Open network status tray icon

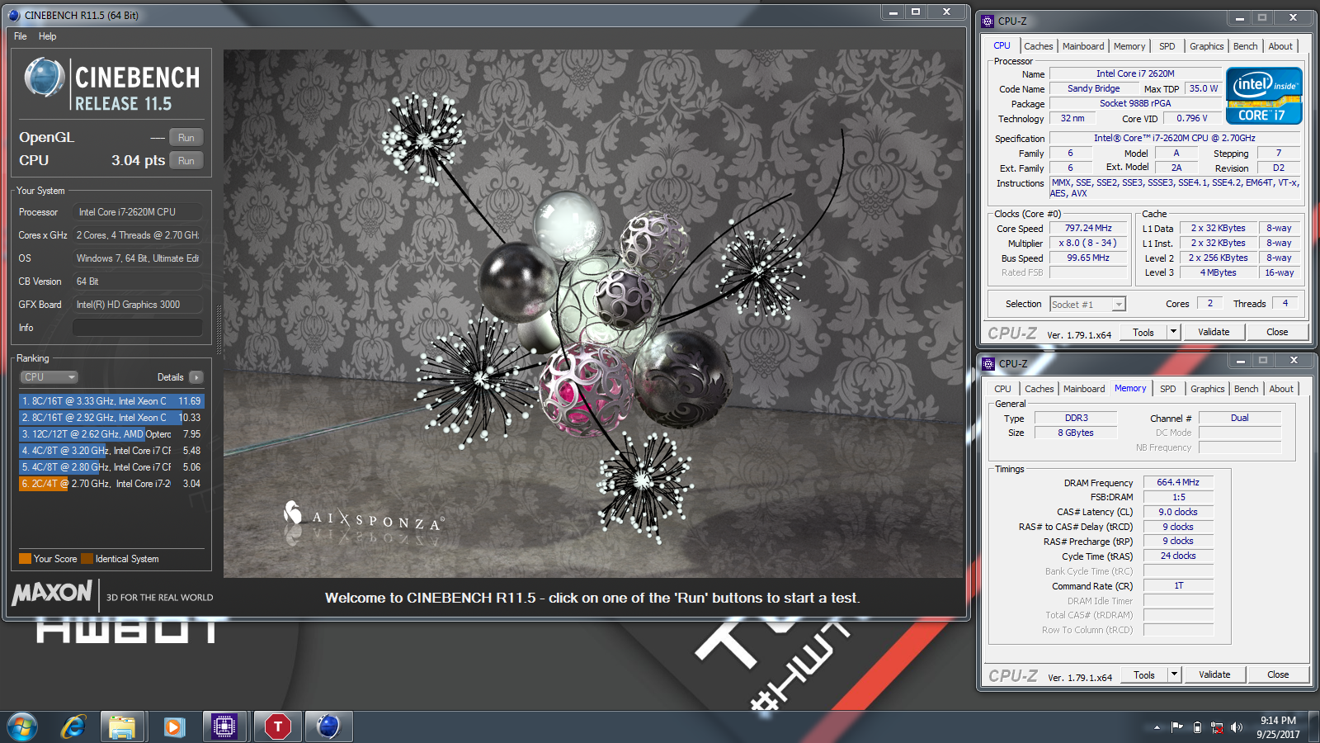coord(1217,727)
